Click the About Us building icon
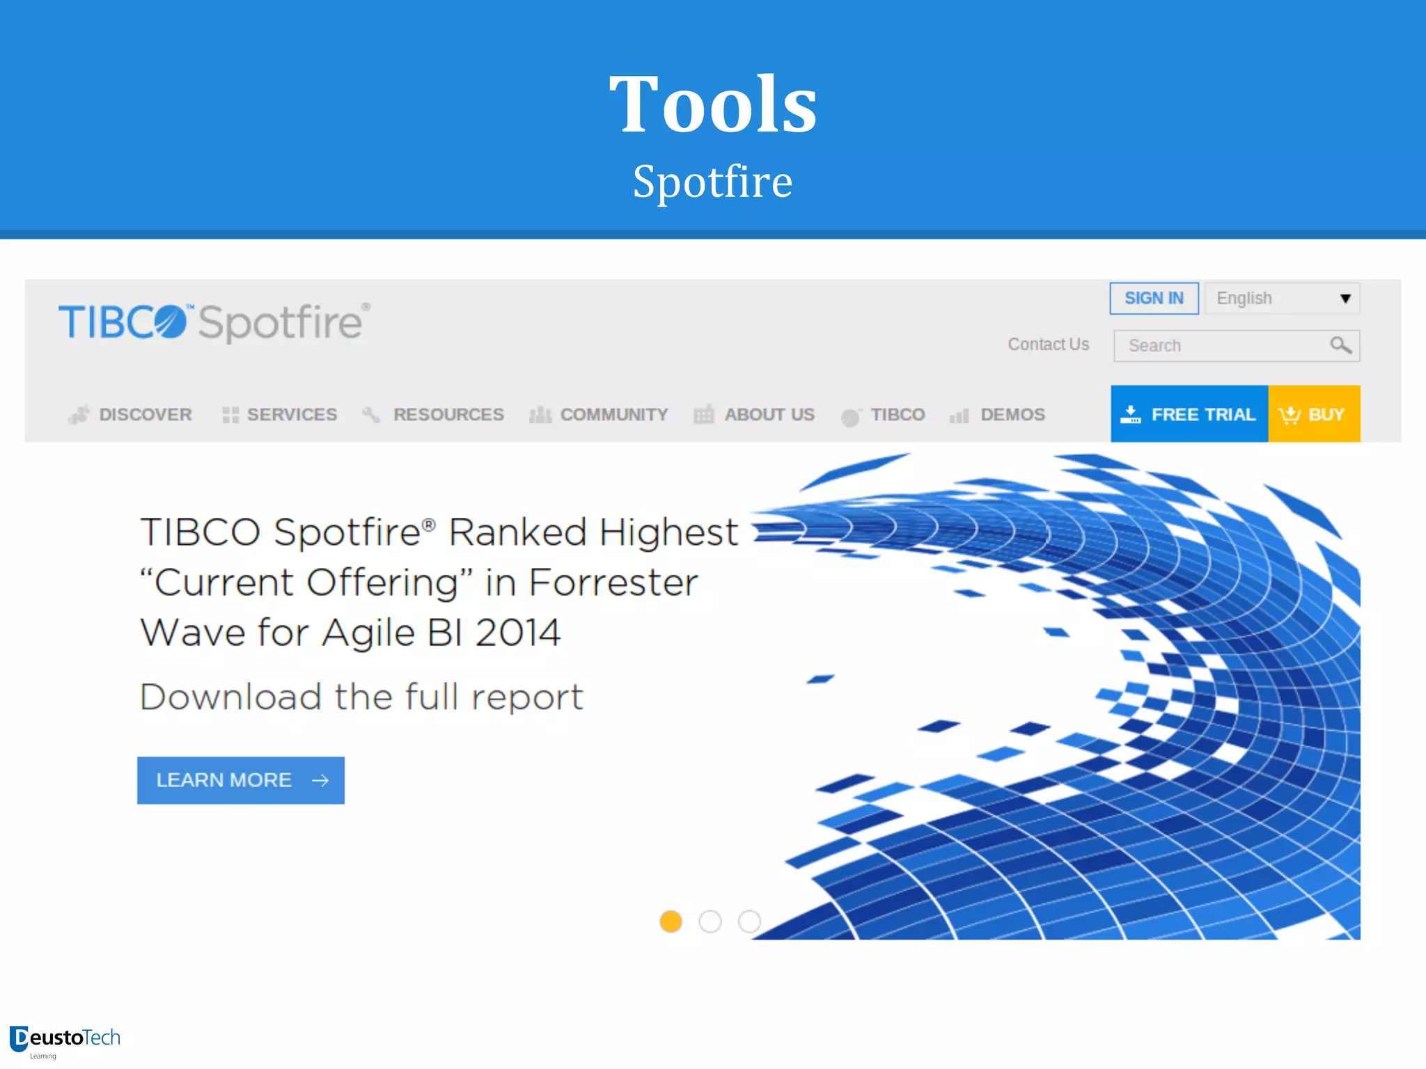Viewport: 1426px width, 1069px height. tap(703, 415)
